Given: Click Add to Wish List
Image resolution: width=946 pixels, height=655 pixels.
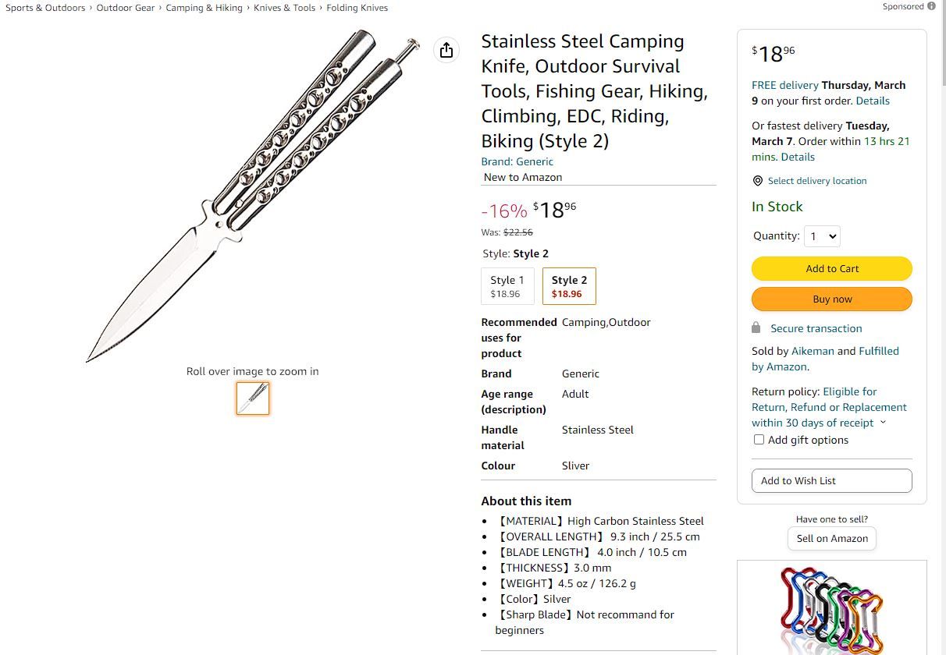Looking at the screenshot, I should tap(831, 480).
